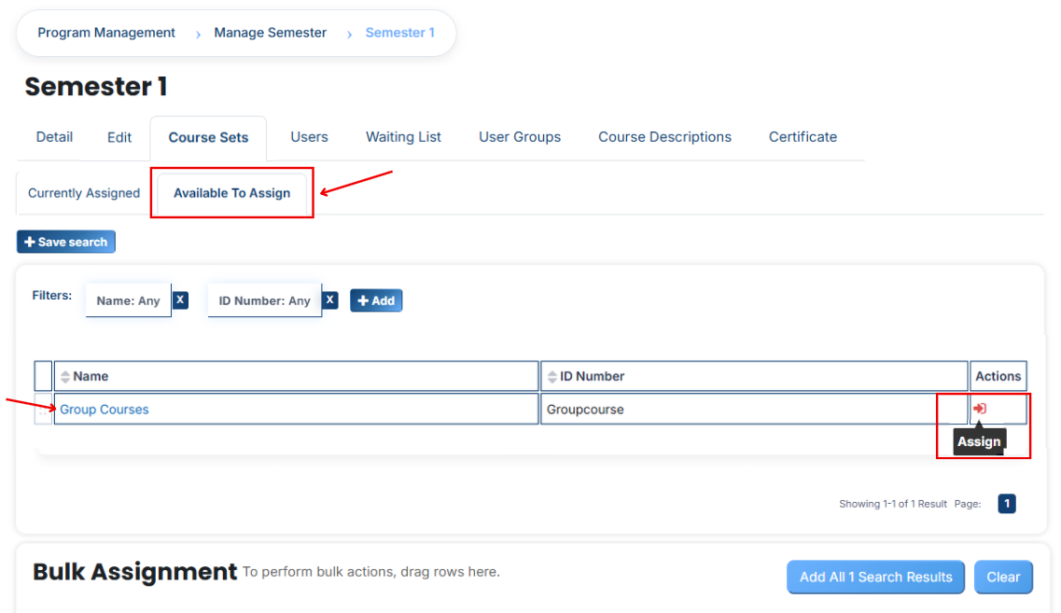Screen dimensions: 1061x613
Task: Open the Group Courses link
Action: coord(105,410)
